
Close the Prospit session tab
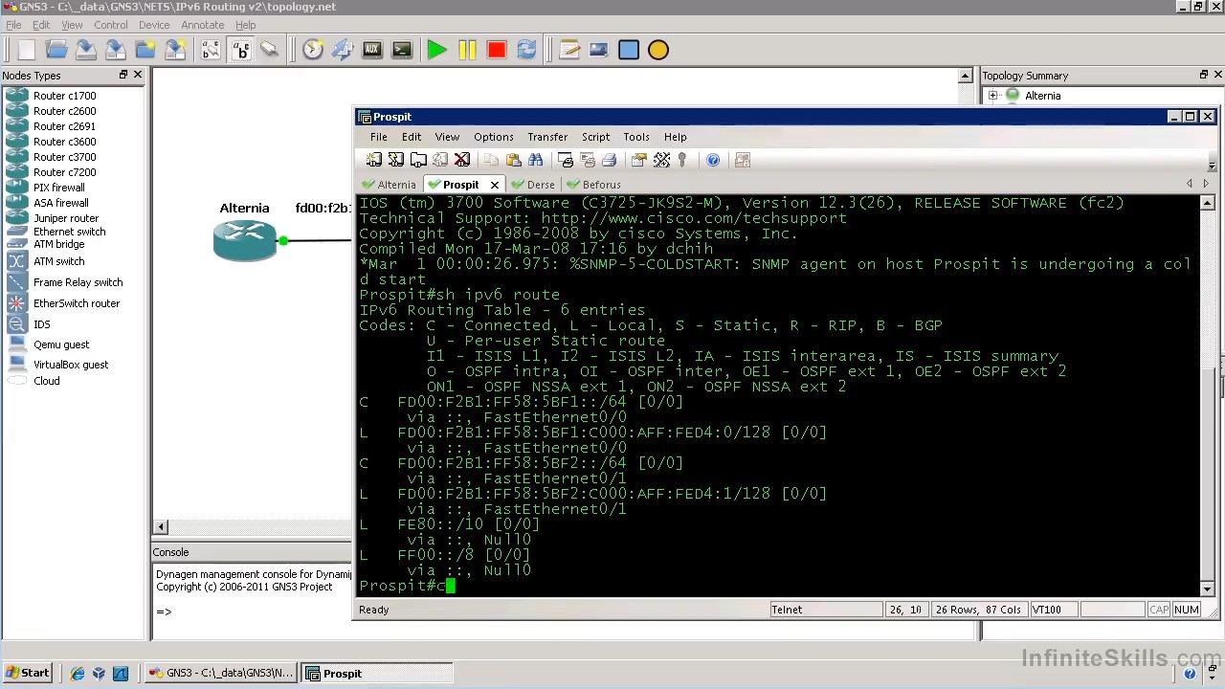pos(495,185)
